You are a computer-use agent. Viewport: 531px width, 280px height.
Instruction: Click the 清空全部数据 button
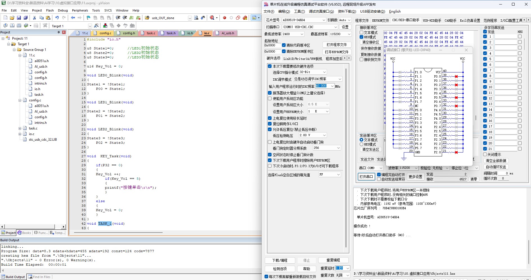point(496,161)
